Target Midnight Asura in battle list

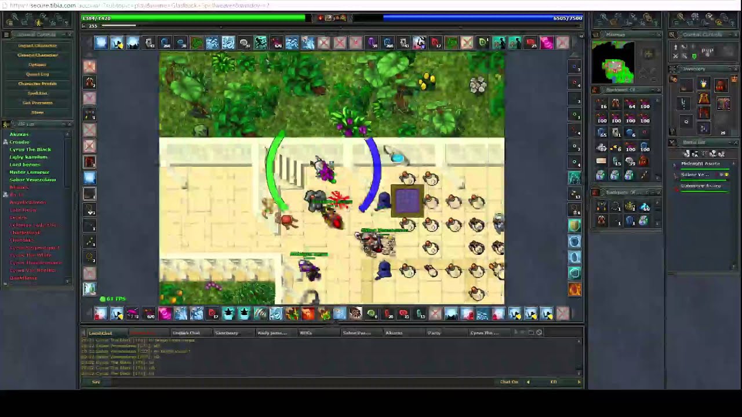[x=700, y=165]
